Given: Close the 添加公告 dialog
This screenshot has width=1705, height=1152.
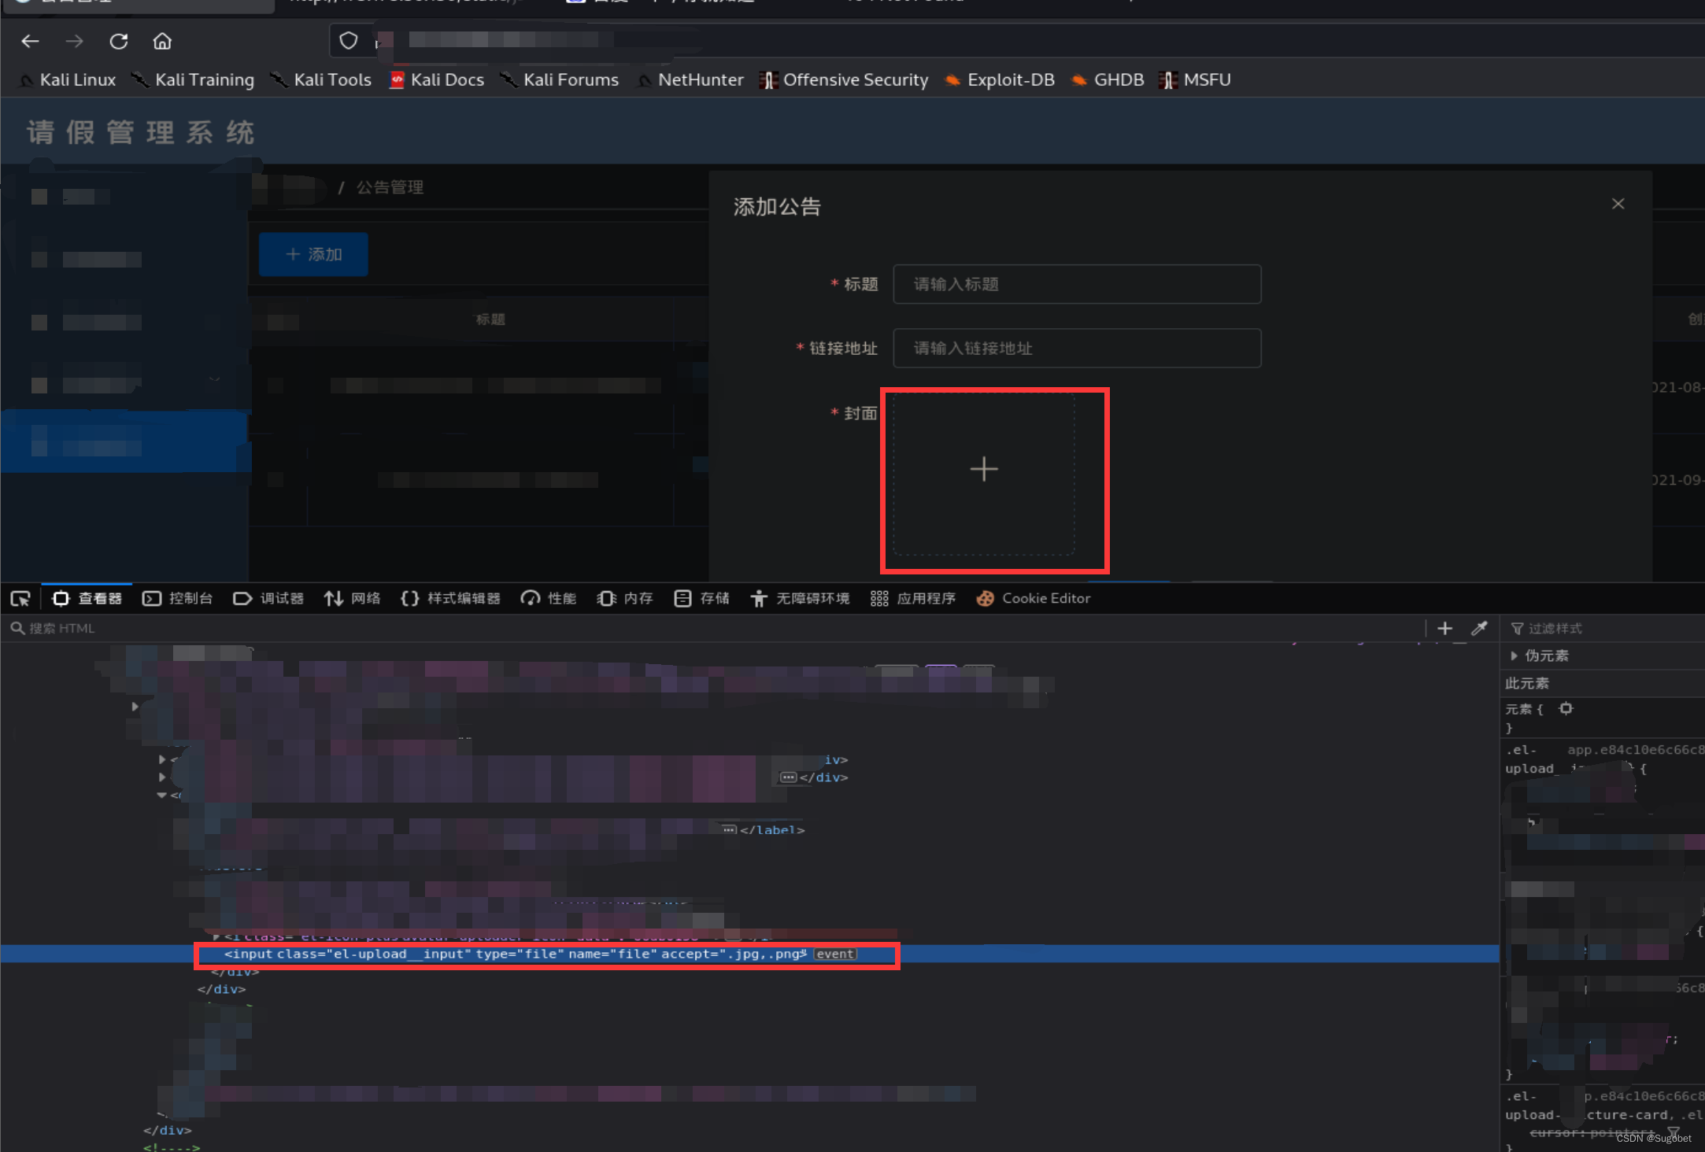Looking at the screenshot, I should 1618,204.
